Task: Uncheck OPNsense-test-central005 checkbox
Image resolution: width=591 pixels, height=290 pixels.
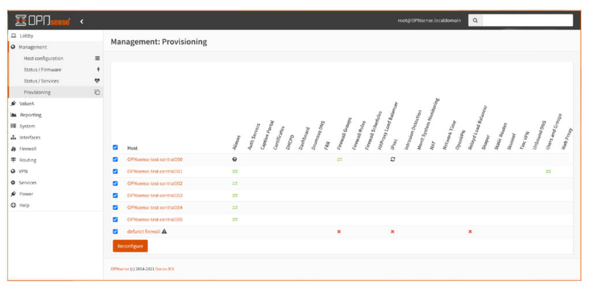Action: click(115, 220)
